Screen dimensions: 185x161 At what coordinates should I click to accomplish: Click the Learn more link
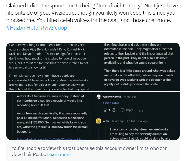(59, 154)
